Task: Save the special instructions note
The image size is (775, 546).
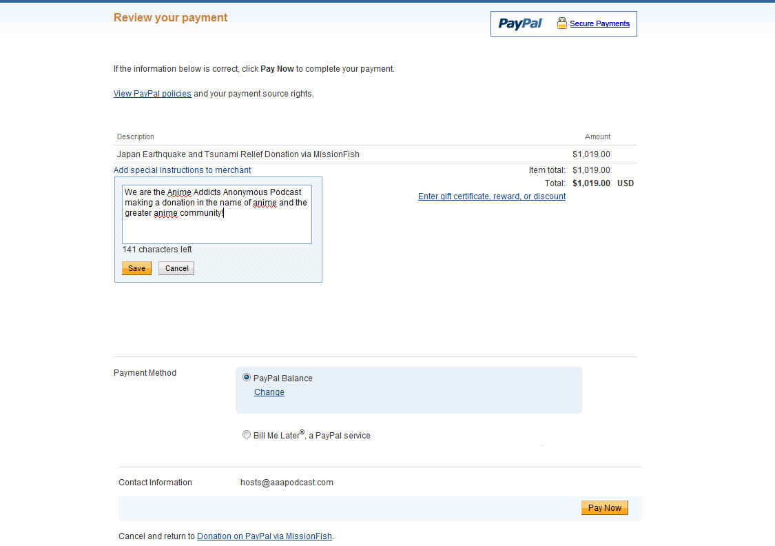Action: click(x=136, y=268)
